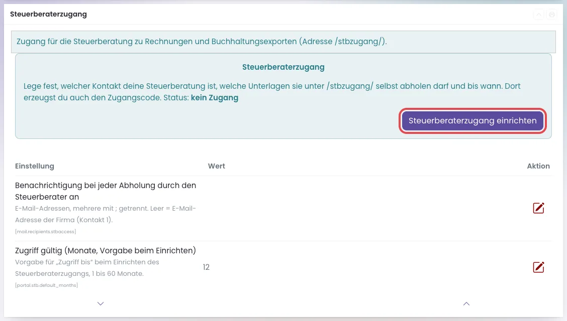
Task: Click the centered bold Steuerberaterzugang card heading
Action: coord(283,67)
